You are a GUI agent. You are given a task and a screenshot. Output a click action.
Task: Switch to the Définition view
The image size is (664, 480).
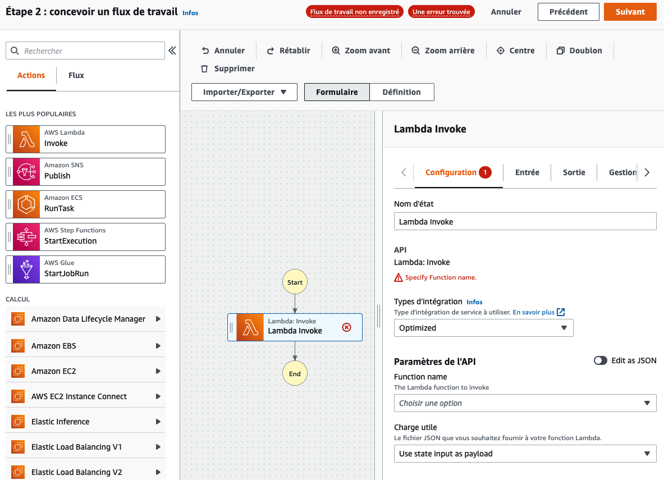click(401, 92)
